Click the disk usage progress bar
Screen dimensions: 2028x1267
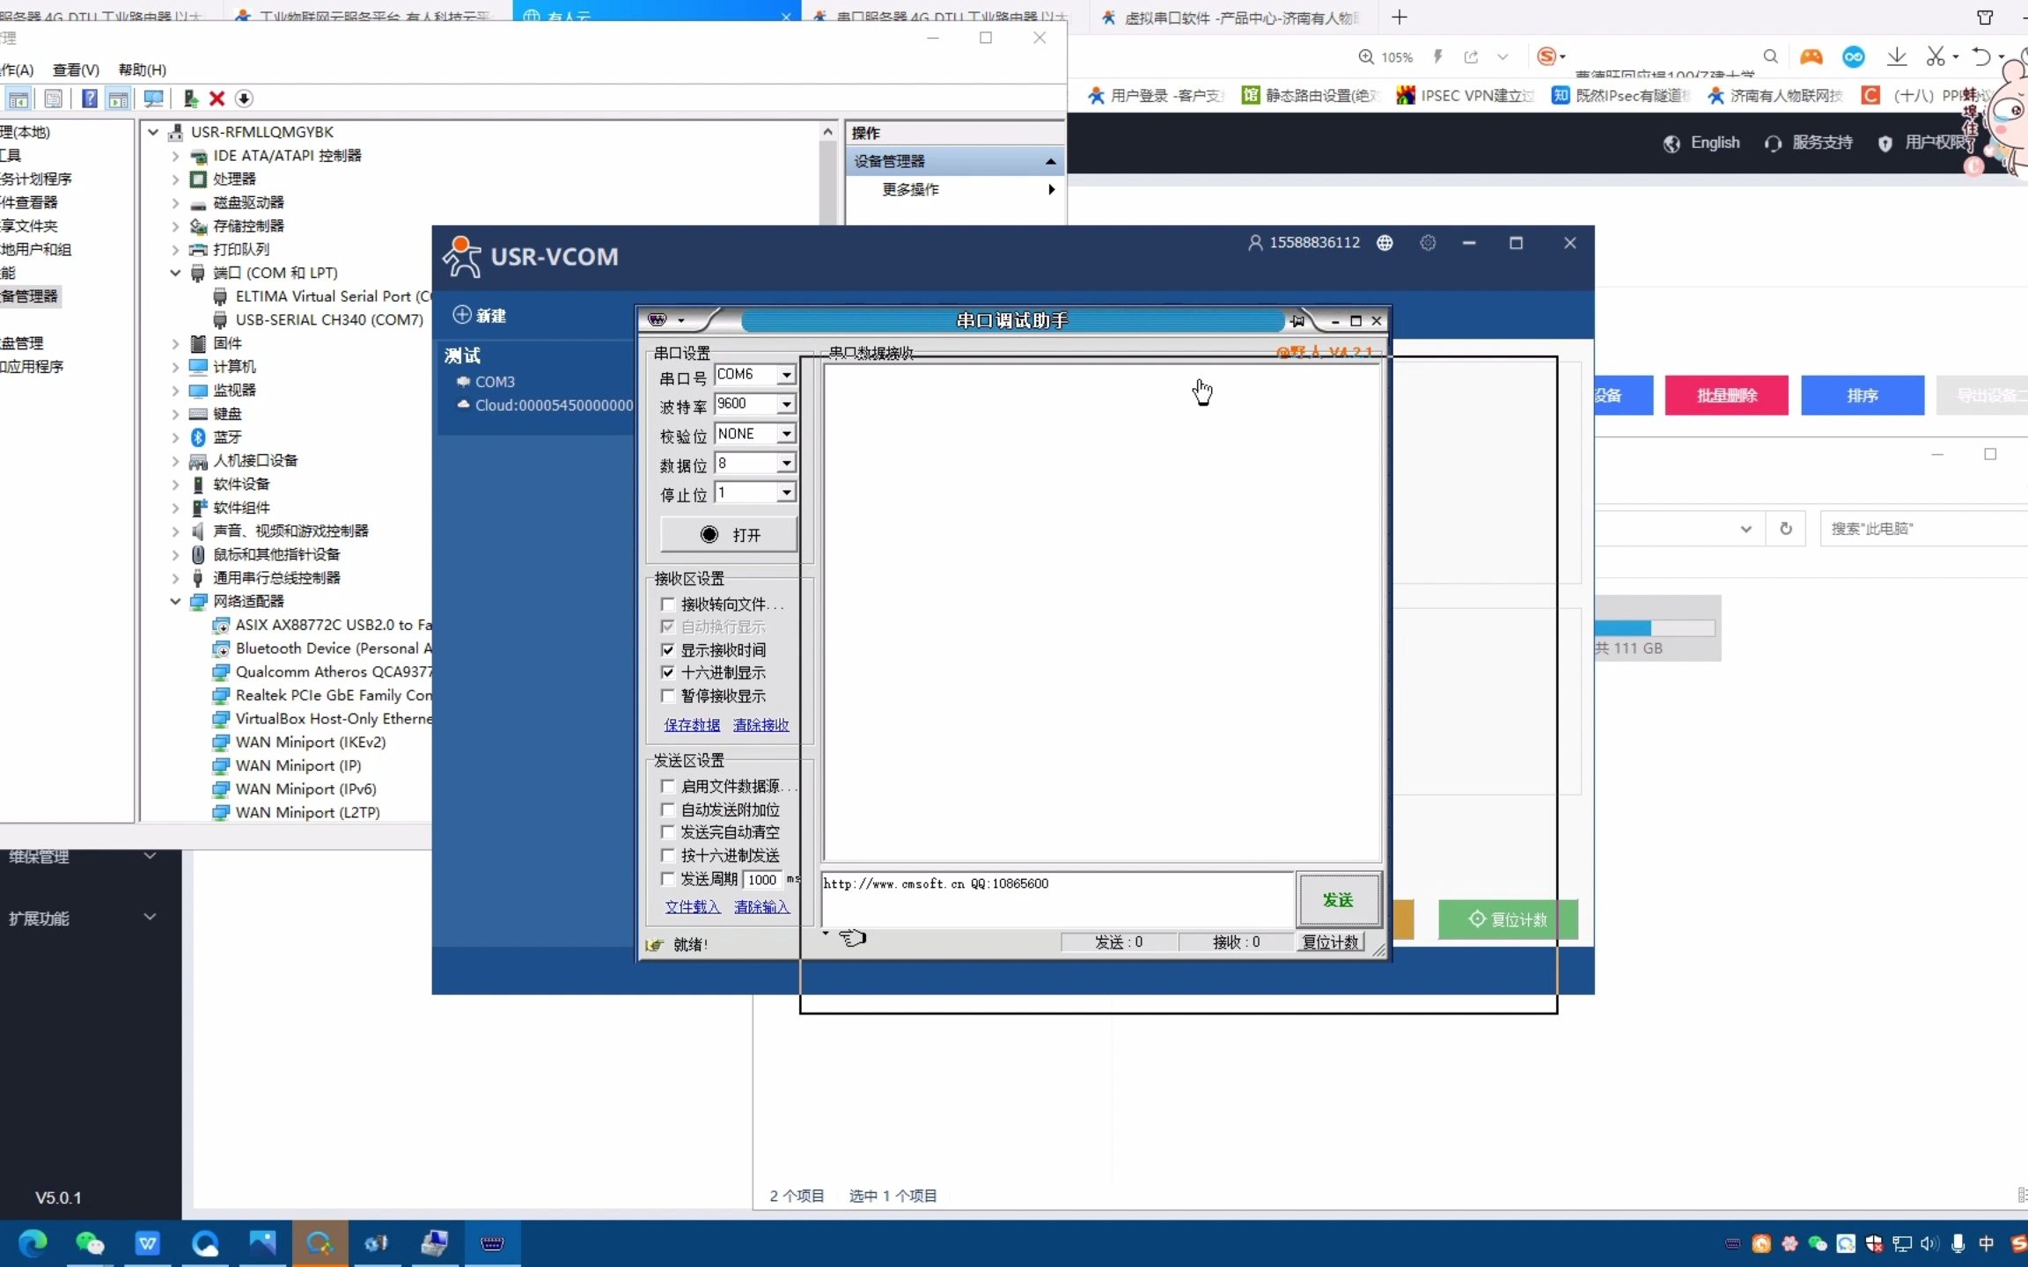(1654, 628)
